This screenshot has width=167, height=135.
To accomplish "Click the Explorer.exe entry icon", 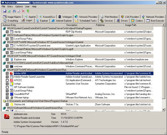I will (12, 60).
